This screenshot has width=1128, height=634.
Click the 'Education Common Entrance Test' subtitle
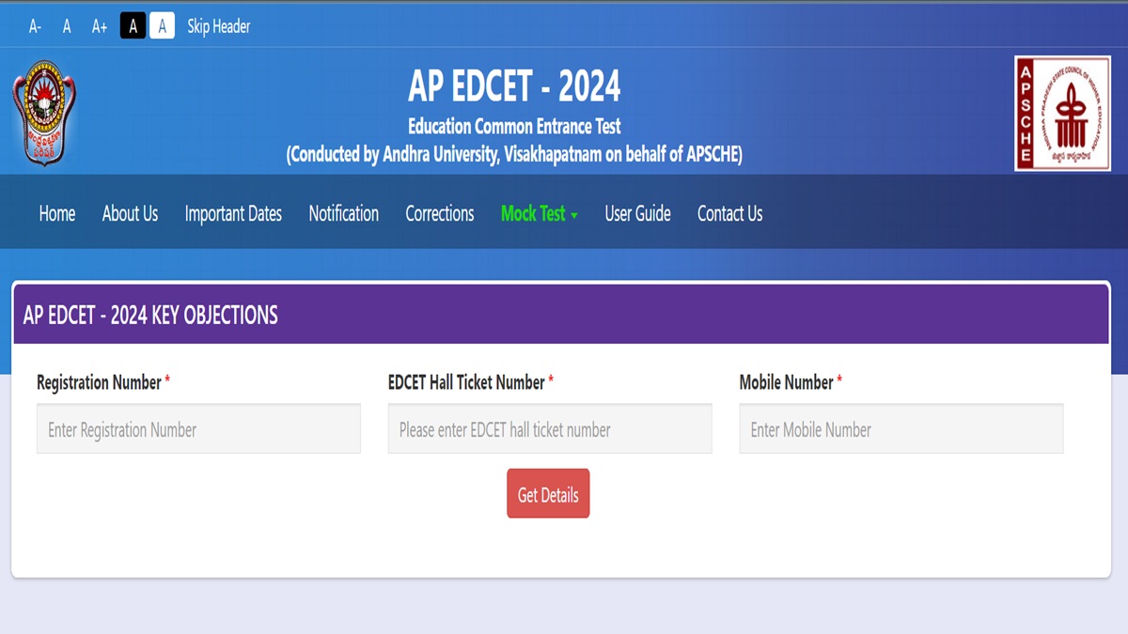[x=514, y=126]
